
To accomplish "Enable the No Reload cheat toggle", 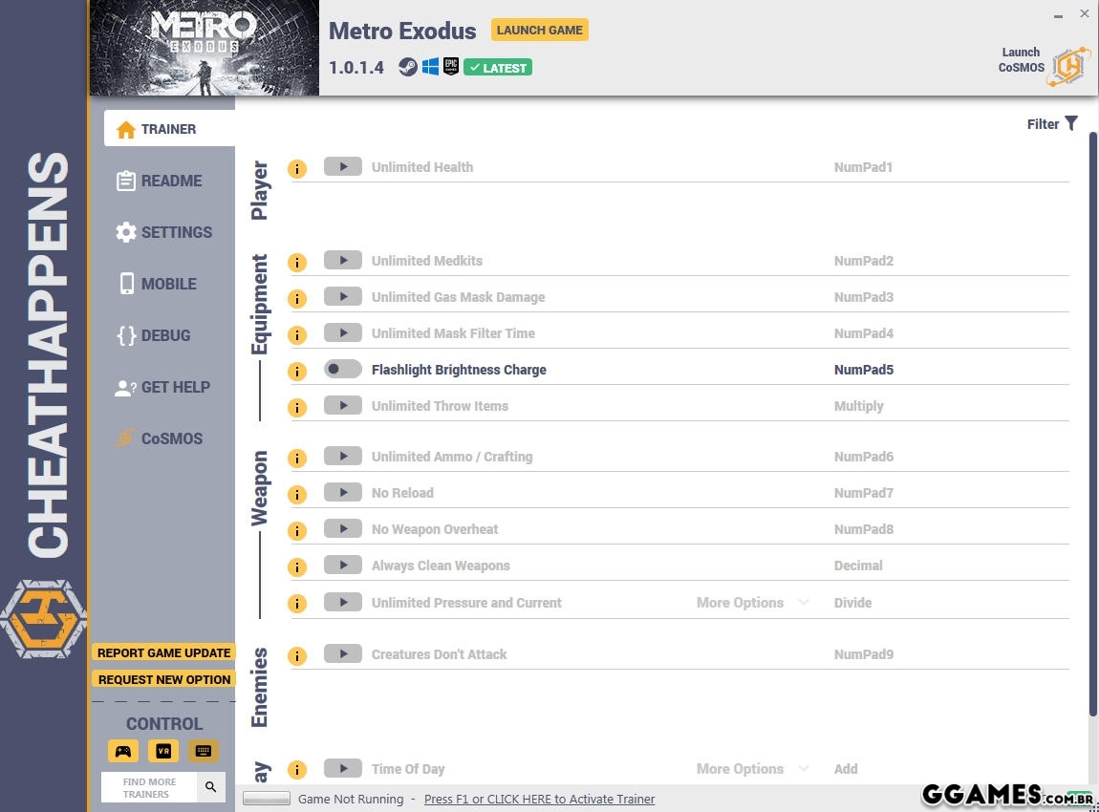I will (342, 493).
